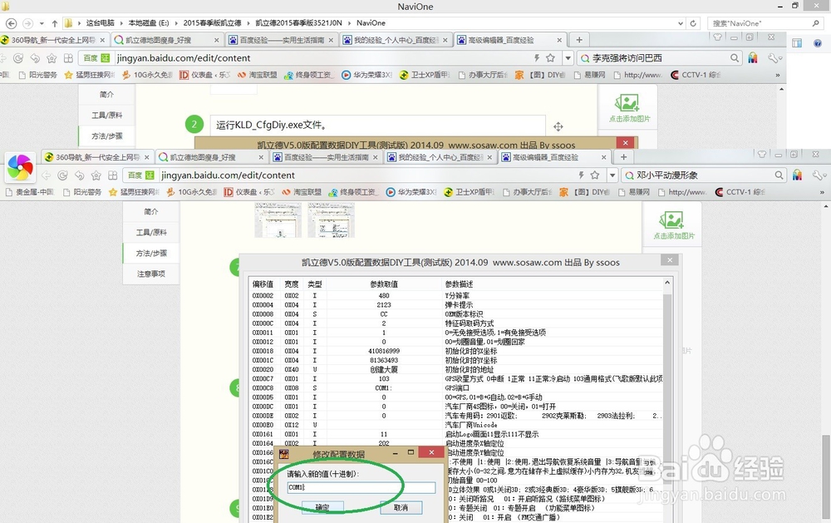Open grid apps icon in back browser toolbar
This screenshot has height=523, width=831.
(x=68, y=58)
